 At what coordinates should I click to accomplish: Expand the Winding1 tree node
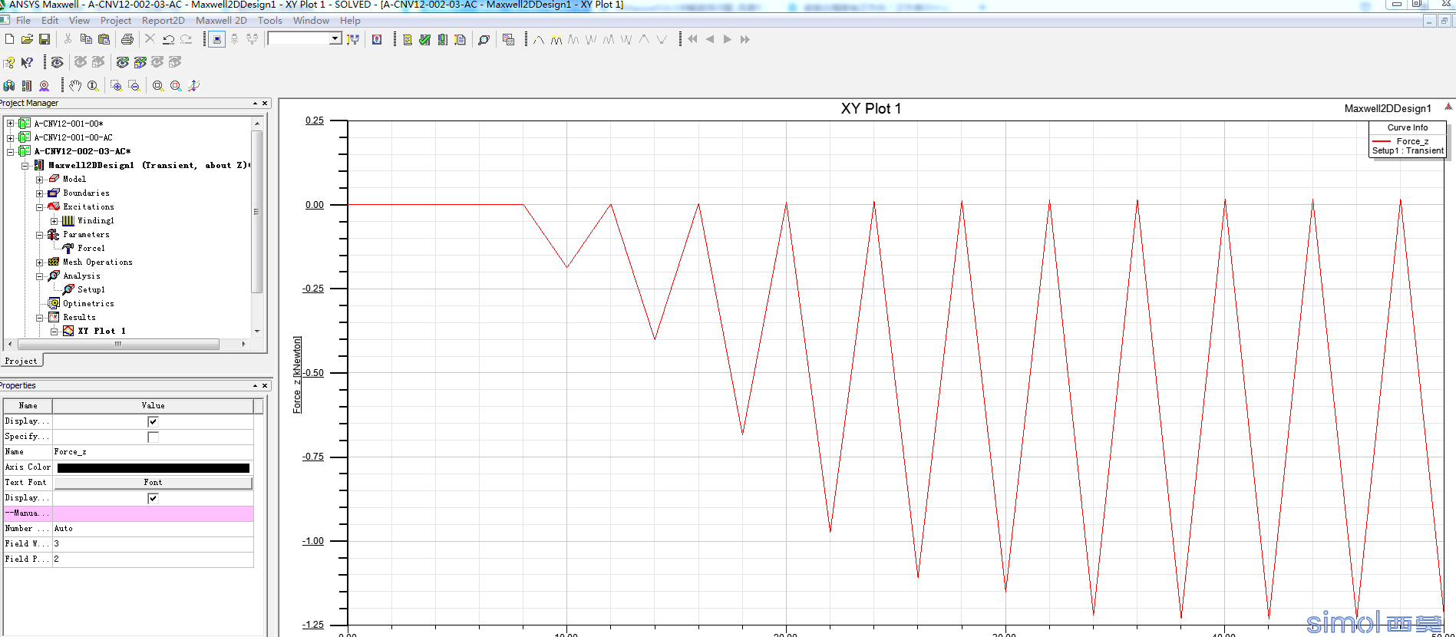pyautogui.click(x=54, y=221)
